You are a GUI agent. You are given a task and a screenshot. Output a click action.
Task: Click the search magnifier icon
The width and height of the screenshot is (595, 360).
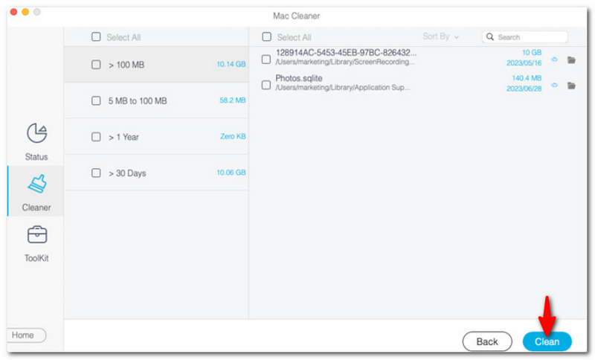click(x=490, y=36)
